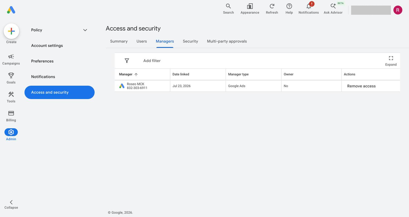This screenshot has height=217, width=409.
Task: Collapse the side navigation
Action: [x=11, y=204]
